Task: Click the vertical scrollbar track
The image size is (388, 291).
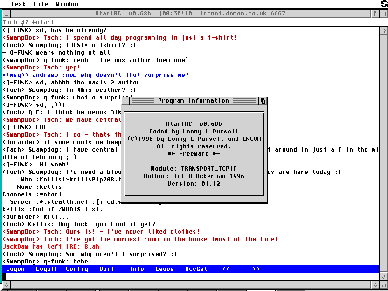Action: [x=383, y=153]
